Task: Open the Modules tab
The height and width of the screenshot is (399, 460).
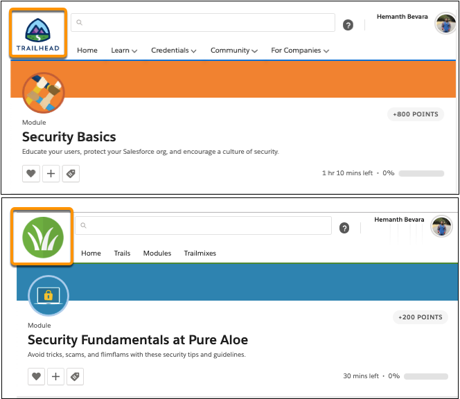Action: click(x=157, y=254)
